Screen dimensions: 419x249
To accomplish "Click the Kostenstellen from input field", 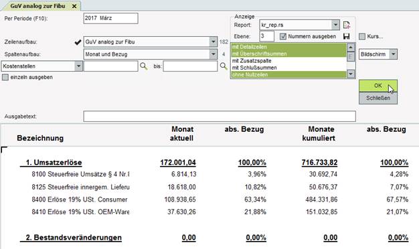I will (x=110, y=66).
